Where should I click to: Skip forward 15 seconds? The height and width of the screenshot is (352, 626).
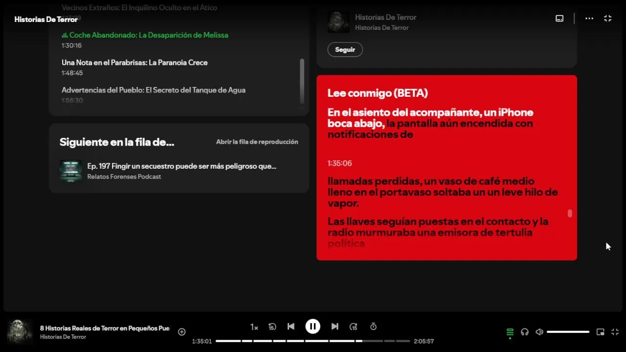click(x=354, y=327)
